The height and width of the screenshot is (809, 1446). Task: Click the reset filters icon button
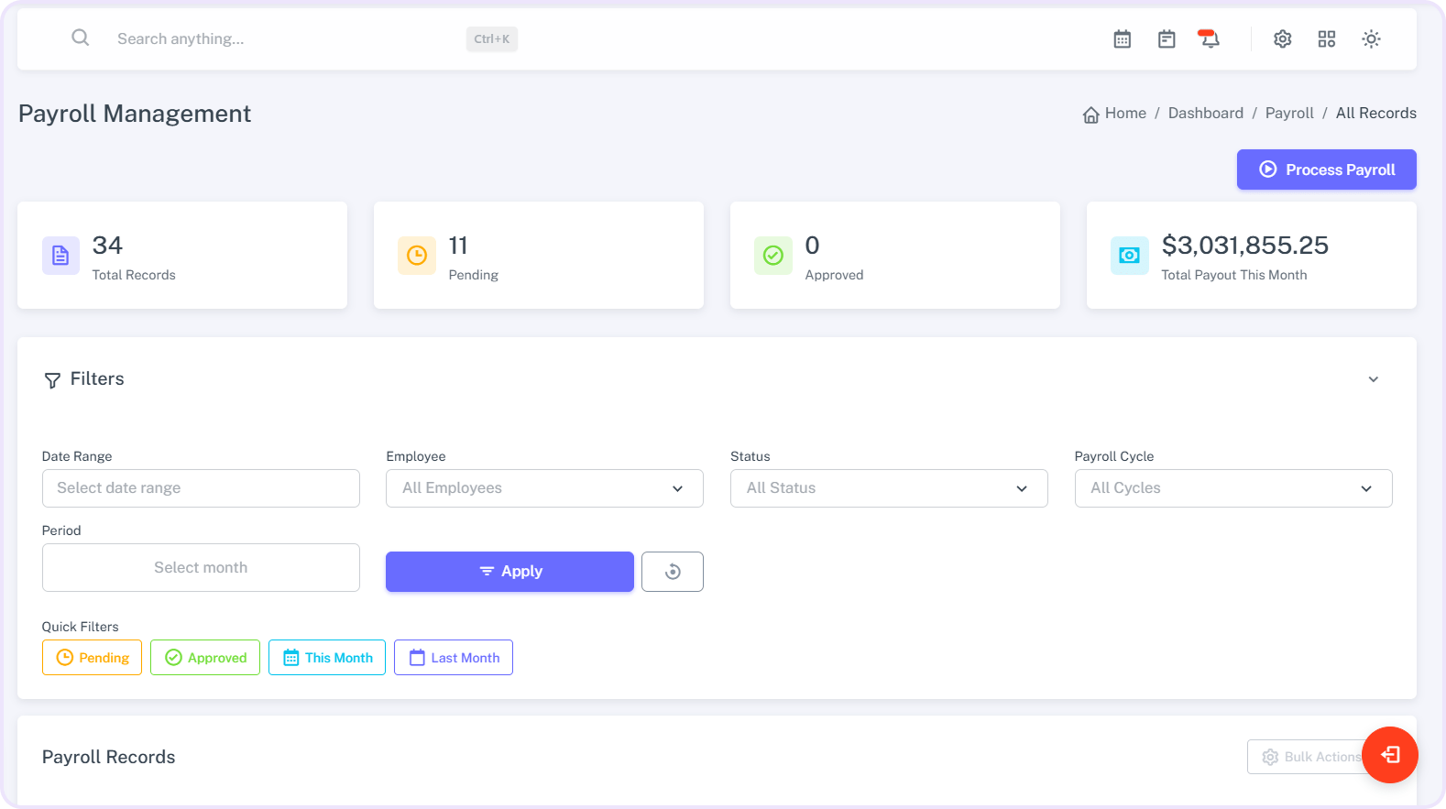(672, 572)
